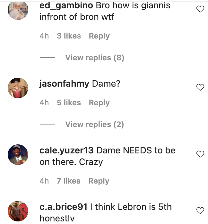Open ed_gambino's profile picture
This screenshot has width=208, height=224.
click(18, 10)
